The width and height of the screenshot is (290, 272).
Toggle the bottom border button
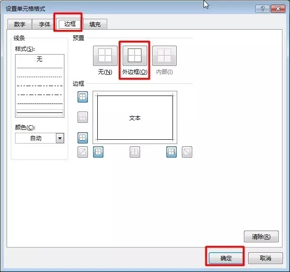[83, 138]
